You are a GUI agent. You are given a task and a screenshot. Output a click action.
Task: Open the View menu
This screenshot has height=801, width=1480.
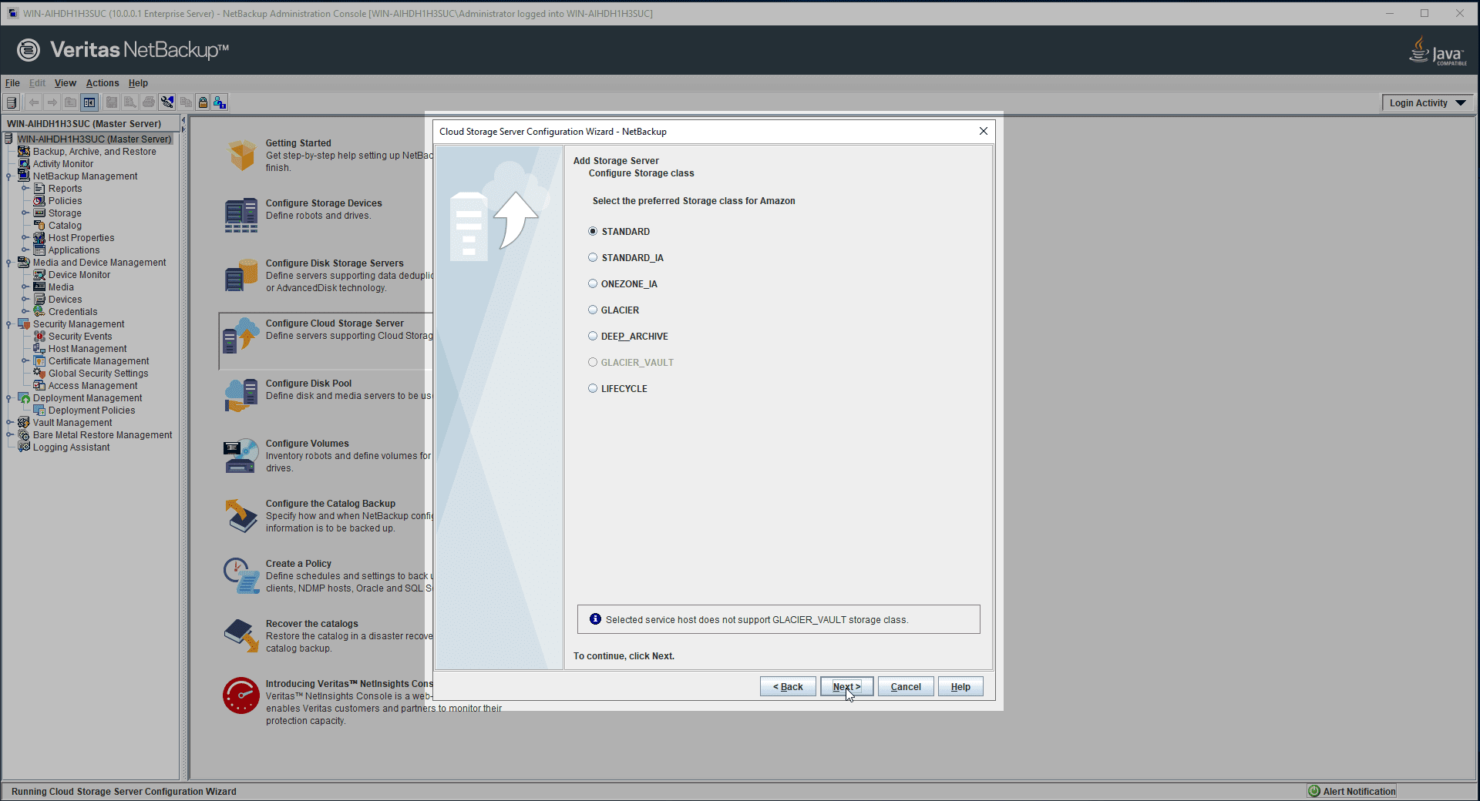65,83
